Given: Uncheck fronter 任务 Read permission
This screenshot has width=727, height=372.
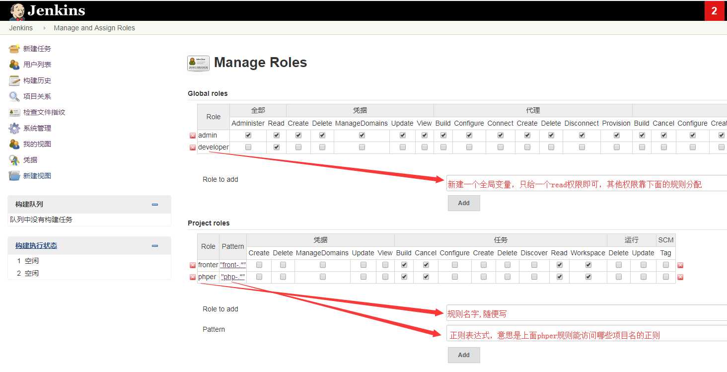Looking at the screenshot, I should tap(560, 265).
